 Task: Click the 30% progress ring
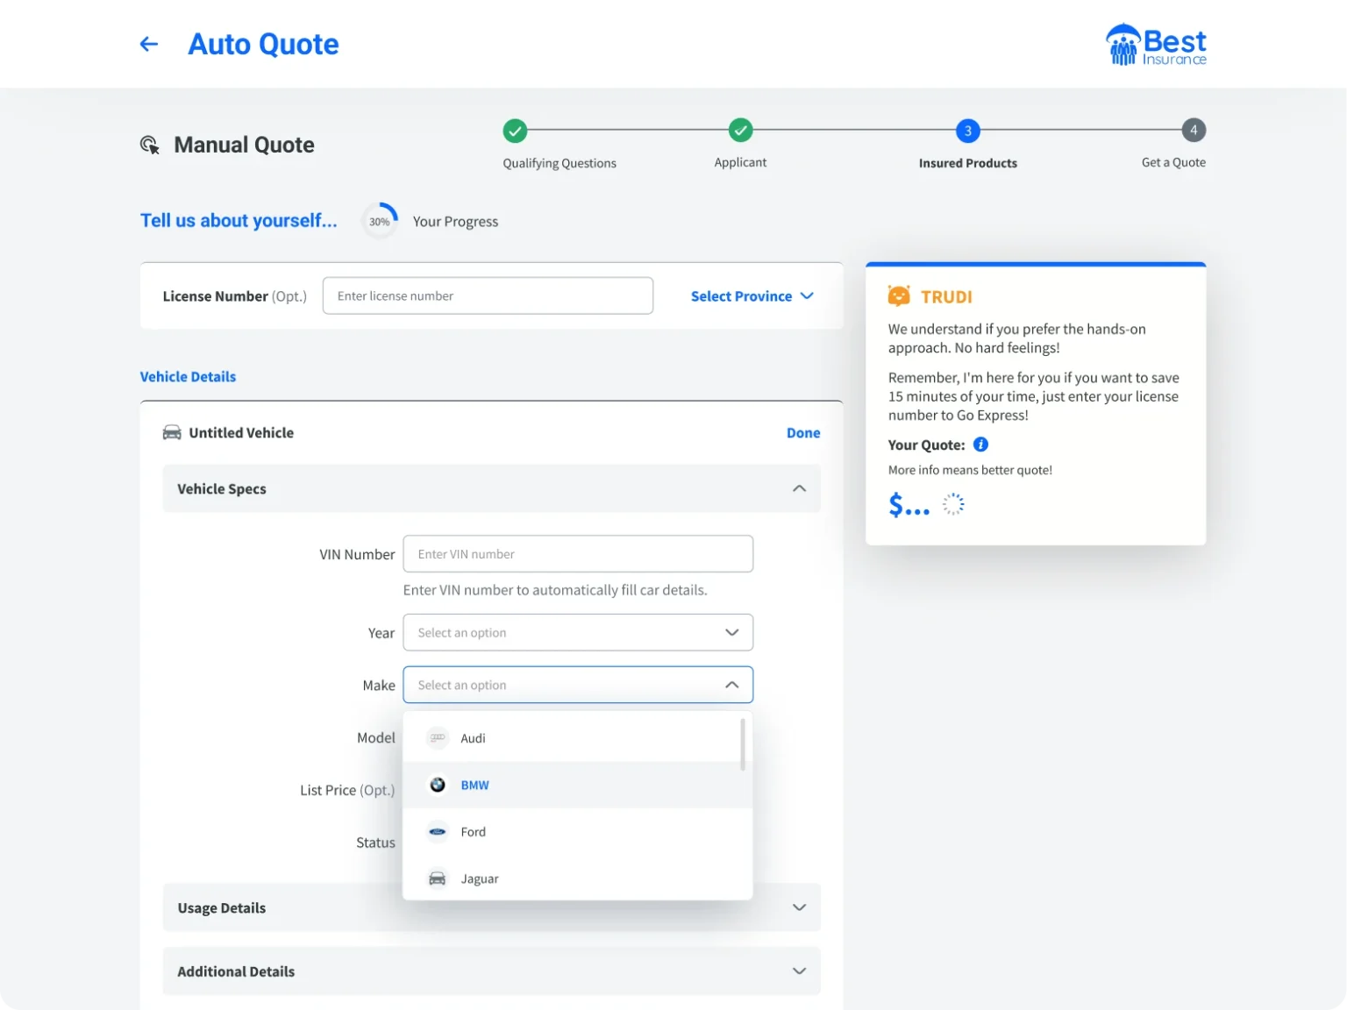point(380,221)
